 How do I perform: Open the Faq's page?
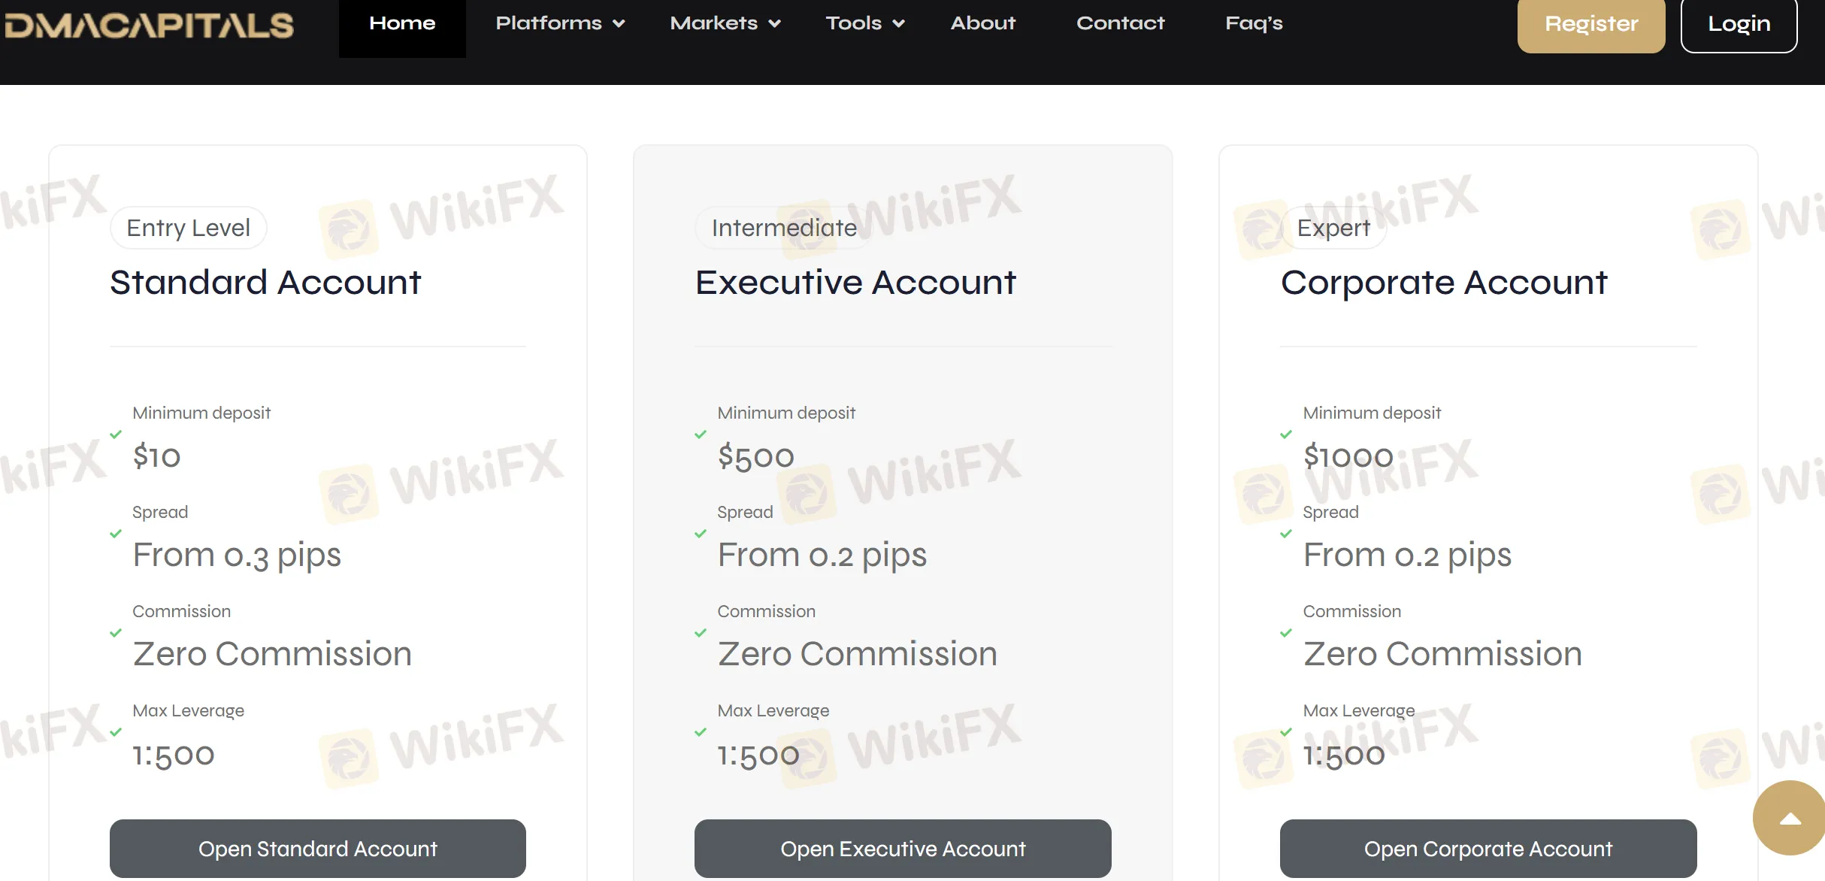click(1254, 23)
